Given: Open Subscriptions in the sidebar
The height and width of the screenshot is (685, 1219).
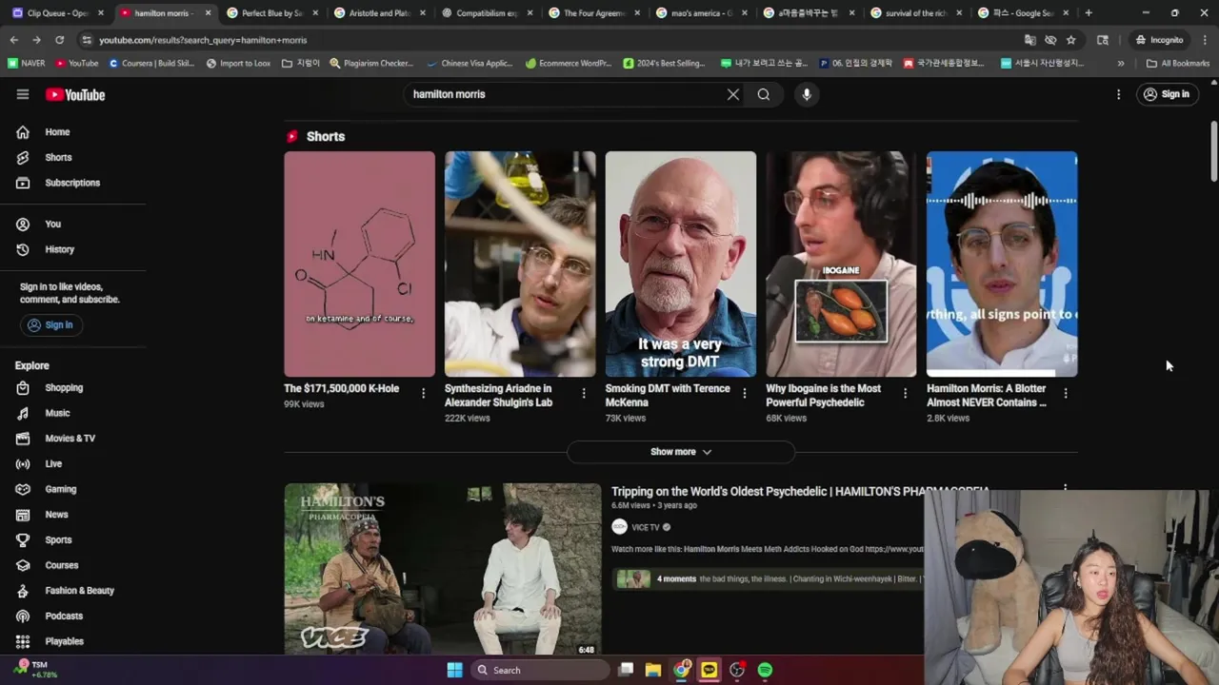Looking at the screenshot, I should 74,183.
